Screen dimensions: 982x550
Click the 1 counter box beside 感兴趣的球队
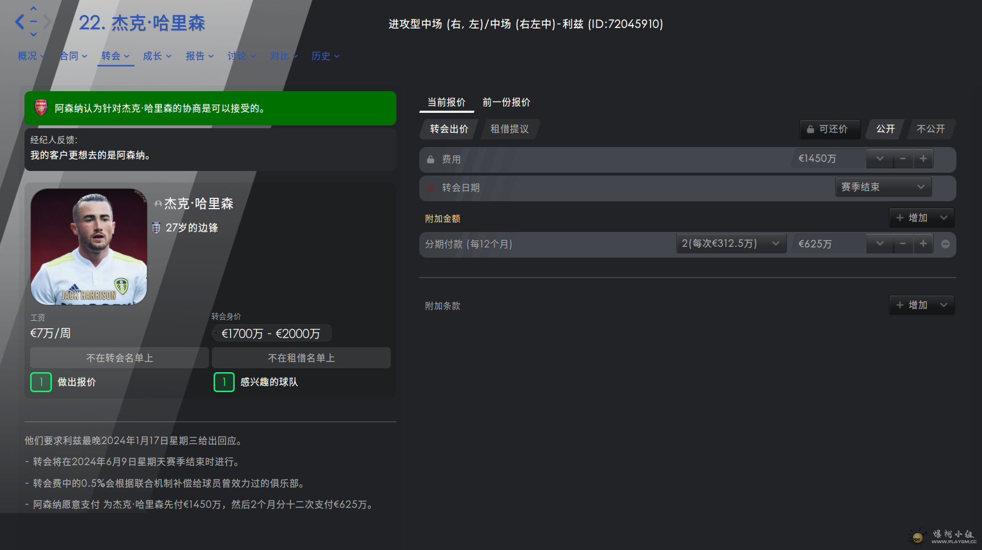coord(224,382)
